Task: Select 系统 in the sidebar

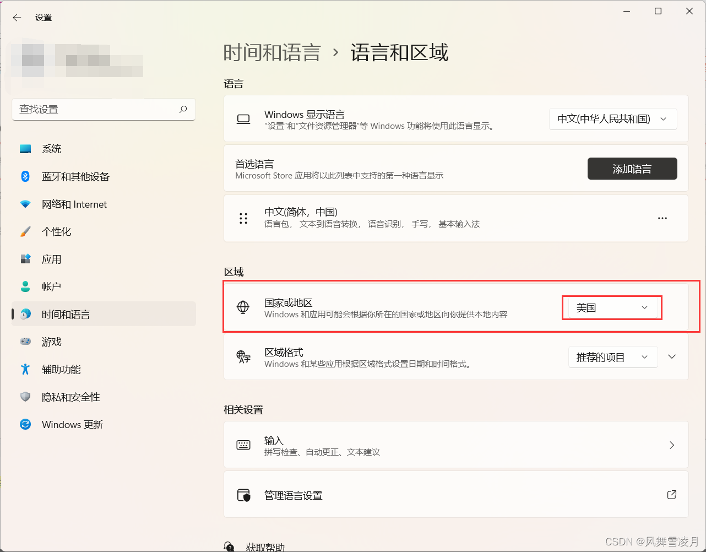Action: tap(104, 149)
